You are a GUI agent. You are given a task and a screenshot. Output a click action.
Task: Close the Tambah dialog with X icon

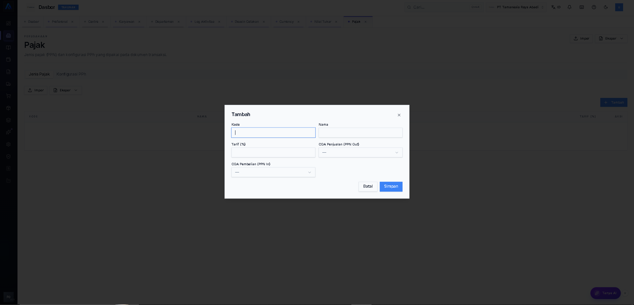click(x=399, y=115)
